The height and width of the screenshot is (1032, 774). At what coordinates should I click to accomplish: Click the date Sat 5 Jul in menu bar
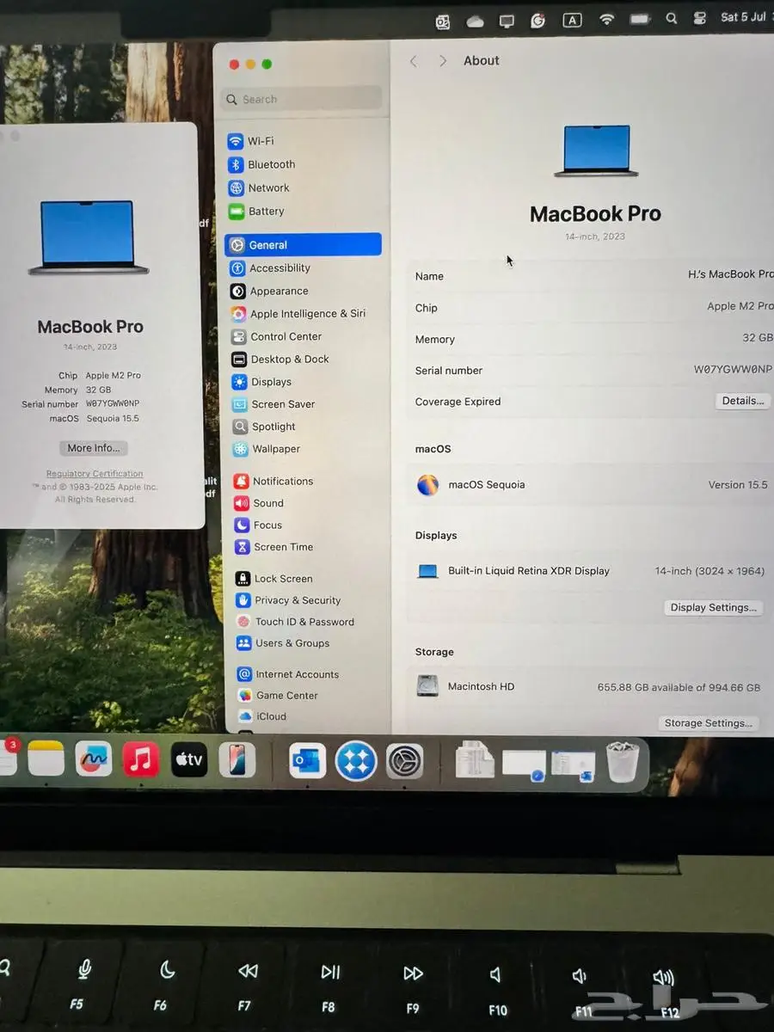(744, 17)
